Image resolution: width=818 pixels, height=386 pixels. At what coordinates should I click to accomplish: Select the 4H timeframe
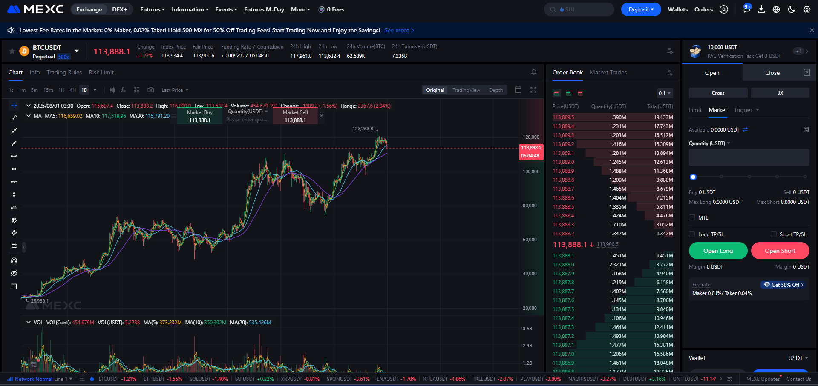point(73,90)
